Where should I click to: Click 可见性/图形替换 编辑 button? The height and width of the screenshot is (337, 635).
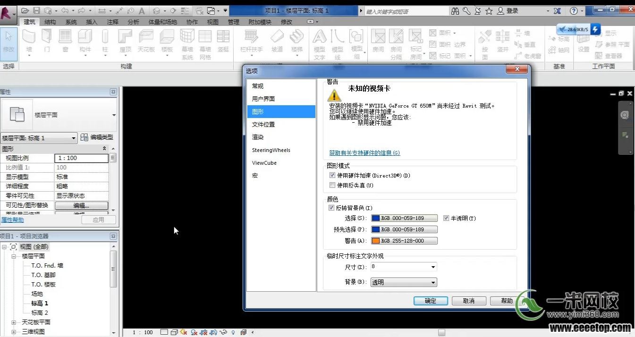pyautogui.click(x=81, y=205)
